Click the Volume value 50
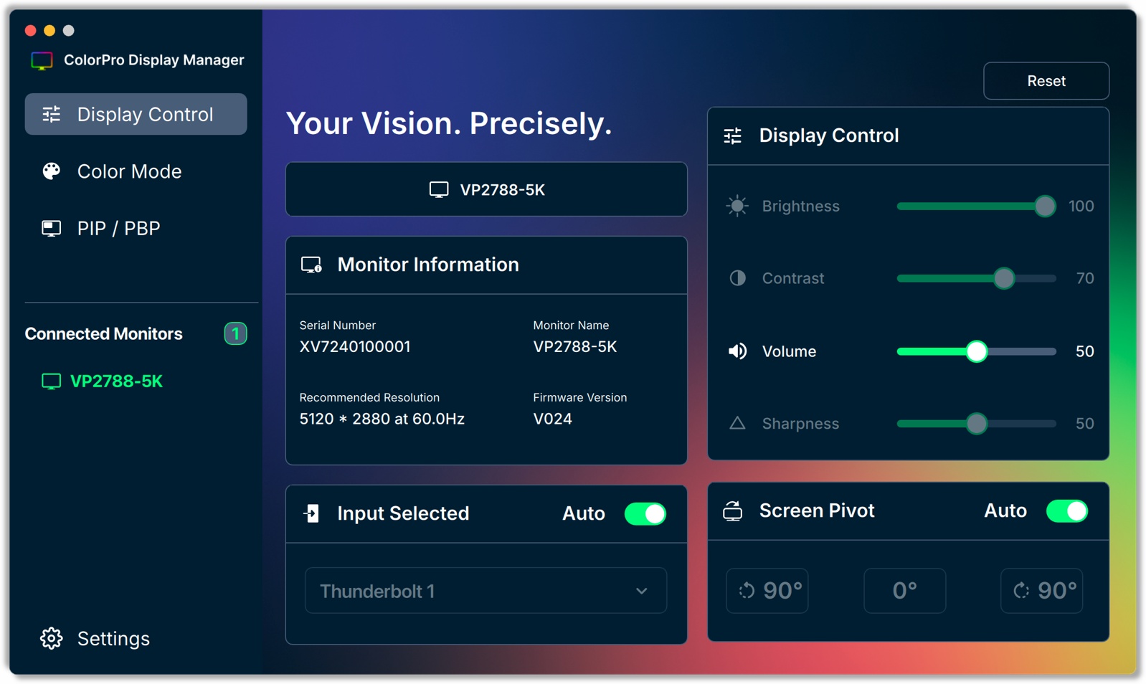Viewport: 1146px width, 684px height. click(x=1085, y=351)
